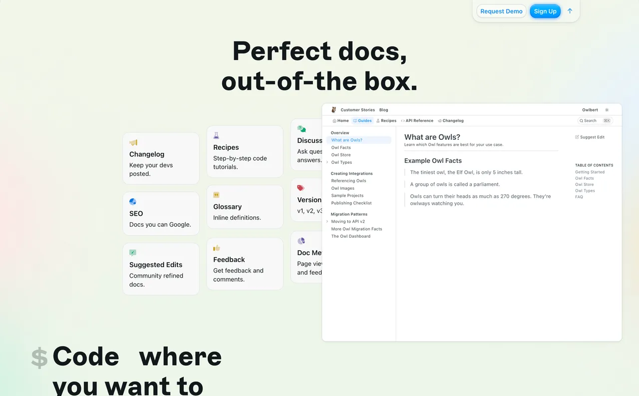The width and height of the screenshot is (639, 396).
Task: Open Changelog via the megaphone icon
Action: click(x=439, y=120)
